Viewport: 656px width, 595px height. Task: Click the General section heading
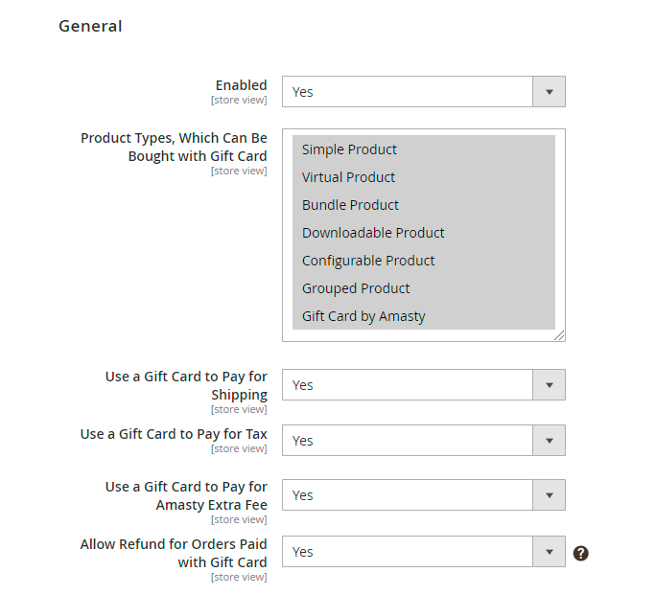pyautogui.click(x=90, y=26)
